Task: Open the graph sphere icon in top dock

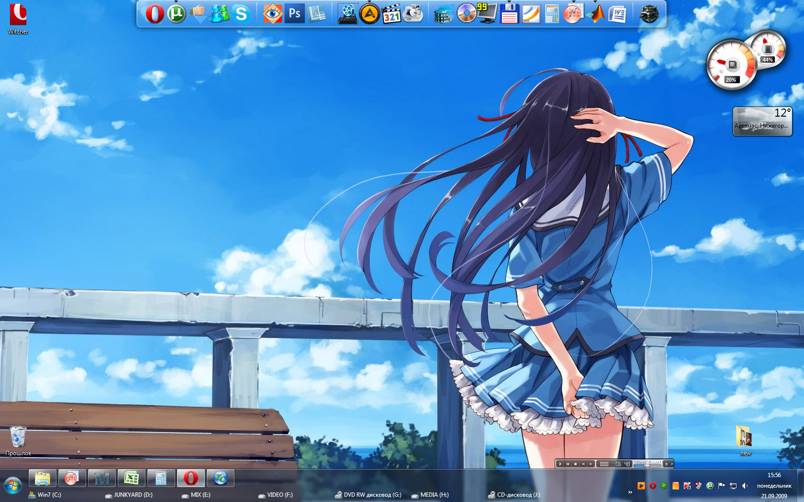Action: coord(573,14)
